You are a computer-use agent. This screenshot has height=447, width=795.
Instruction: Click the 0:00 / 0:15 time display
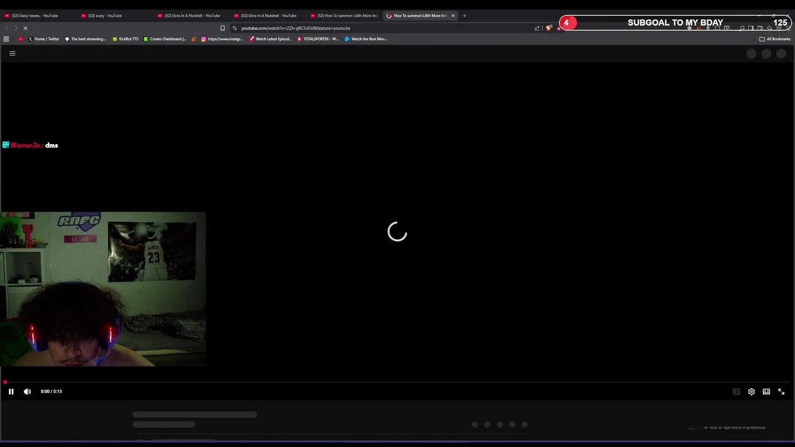point(52,391)
